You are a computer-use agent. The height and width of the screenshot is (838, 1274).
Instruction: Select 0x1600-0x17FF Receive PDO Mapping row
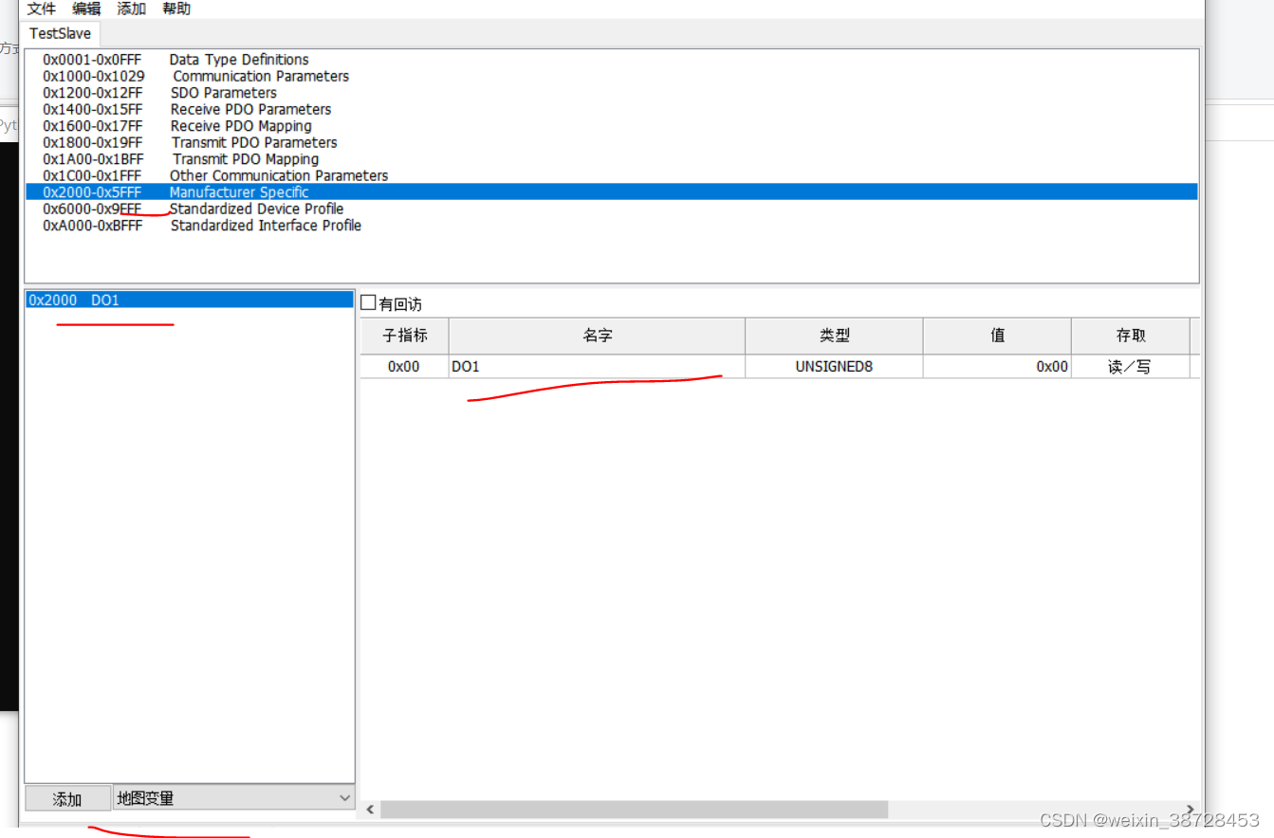[611, 126]
